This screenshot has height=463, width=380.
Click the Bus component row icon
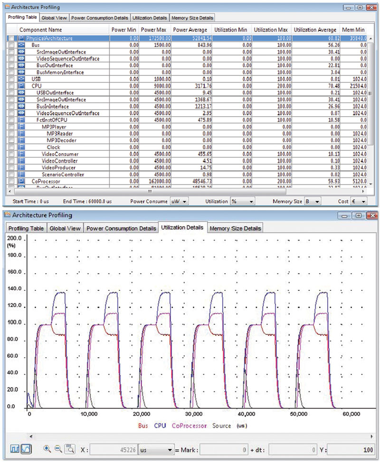coord(21,45)
